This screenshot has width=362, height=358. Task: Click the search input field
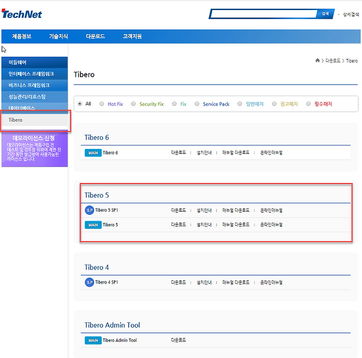pyautogui.click(x=263, y=14)
